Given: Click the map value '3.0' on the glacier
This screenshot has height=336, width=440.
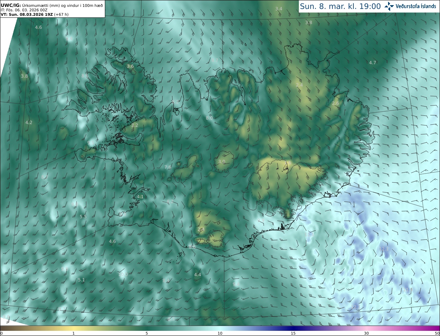Looking at the screenshot, I should (222, 161).
